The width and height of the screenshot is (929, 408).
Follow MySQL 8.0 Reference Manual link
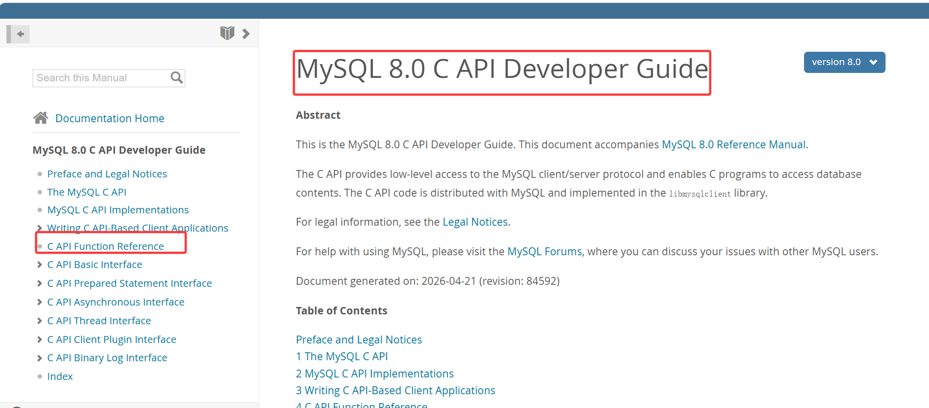[734, 144]
